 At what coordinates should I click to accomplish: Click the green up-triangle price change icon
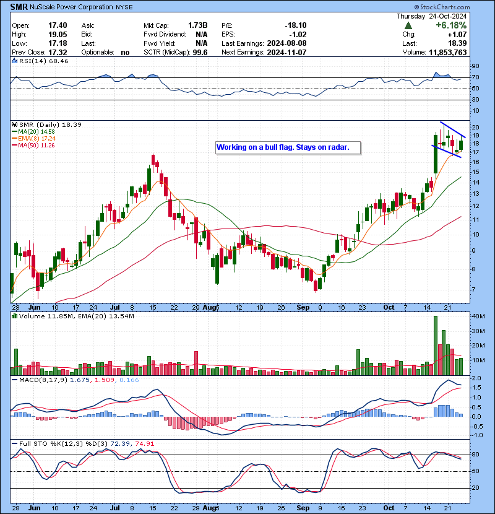coord(408,25)
